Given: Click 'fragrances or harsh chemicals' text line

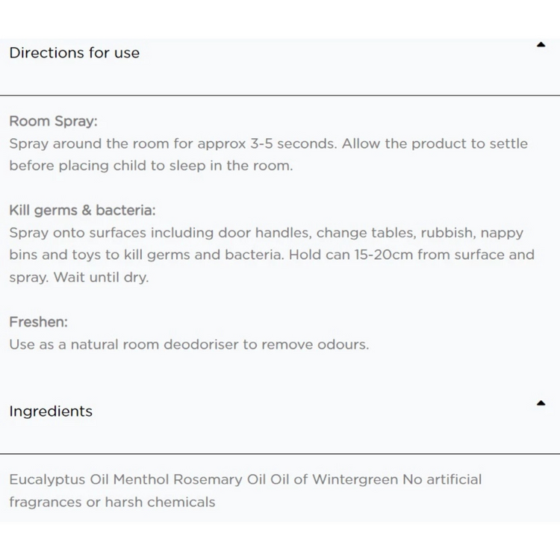Looking at the screenshot, I should (112, 502).
